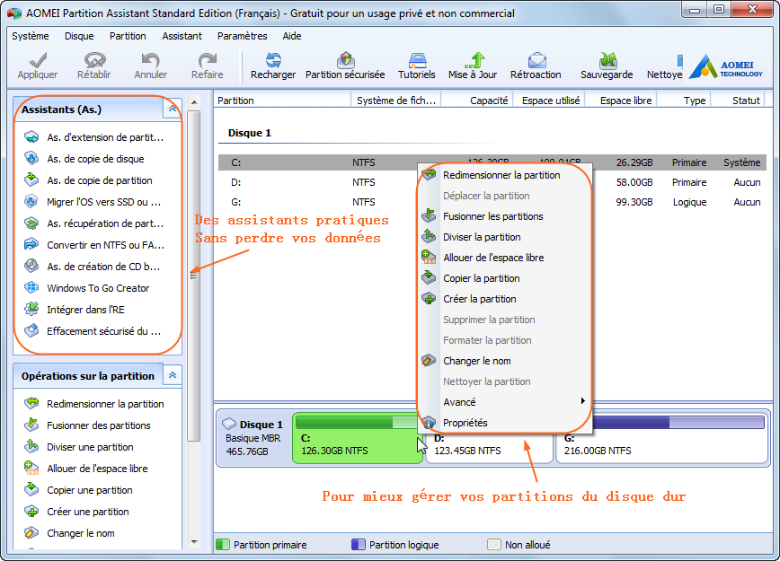This screenshot has width=780, height=561.
Task: Open the Disque menu
Action: point(79,36)
